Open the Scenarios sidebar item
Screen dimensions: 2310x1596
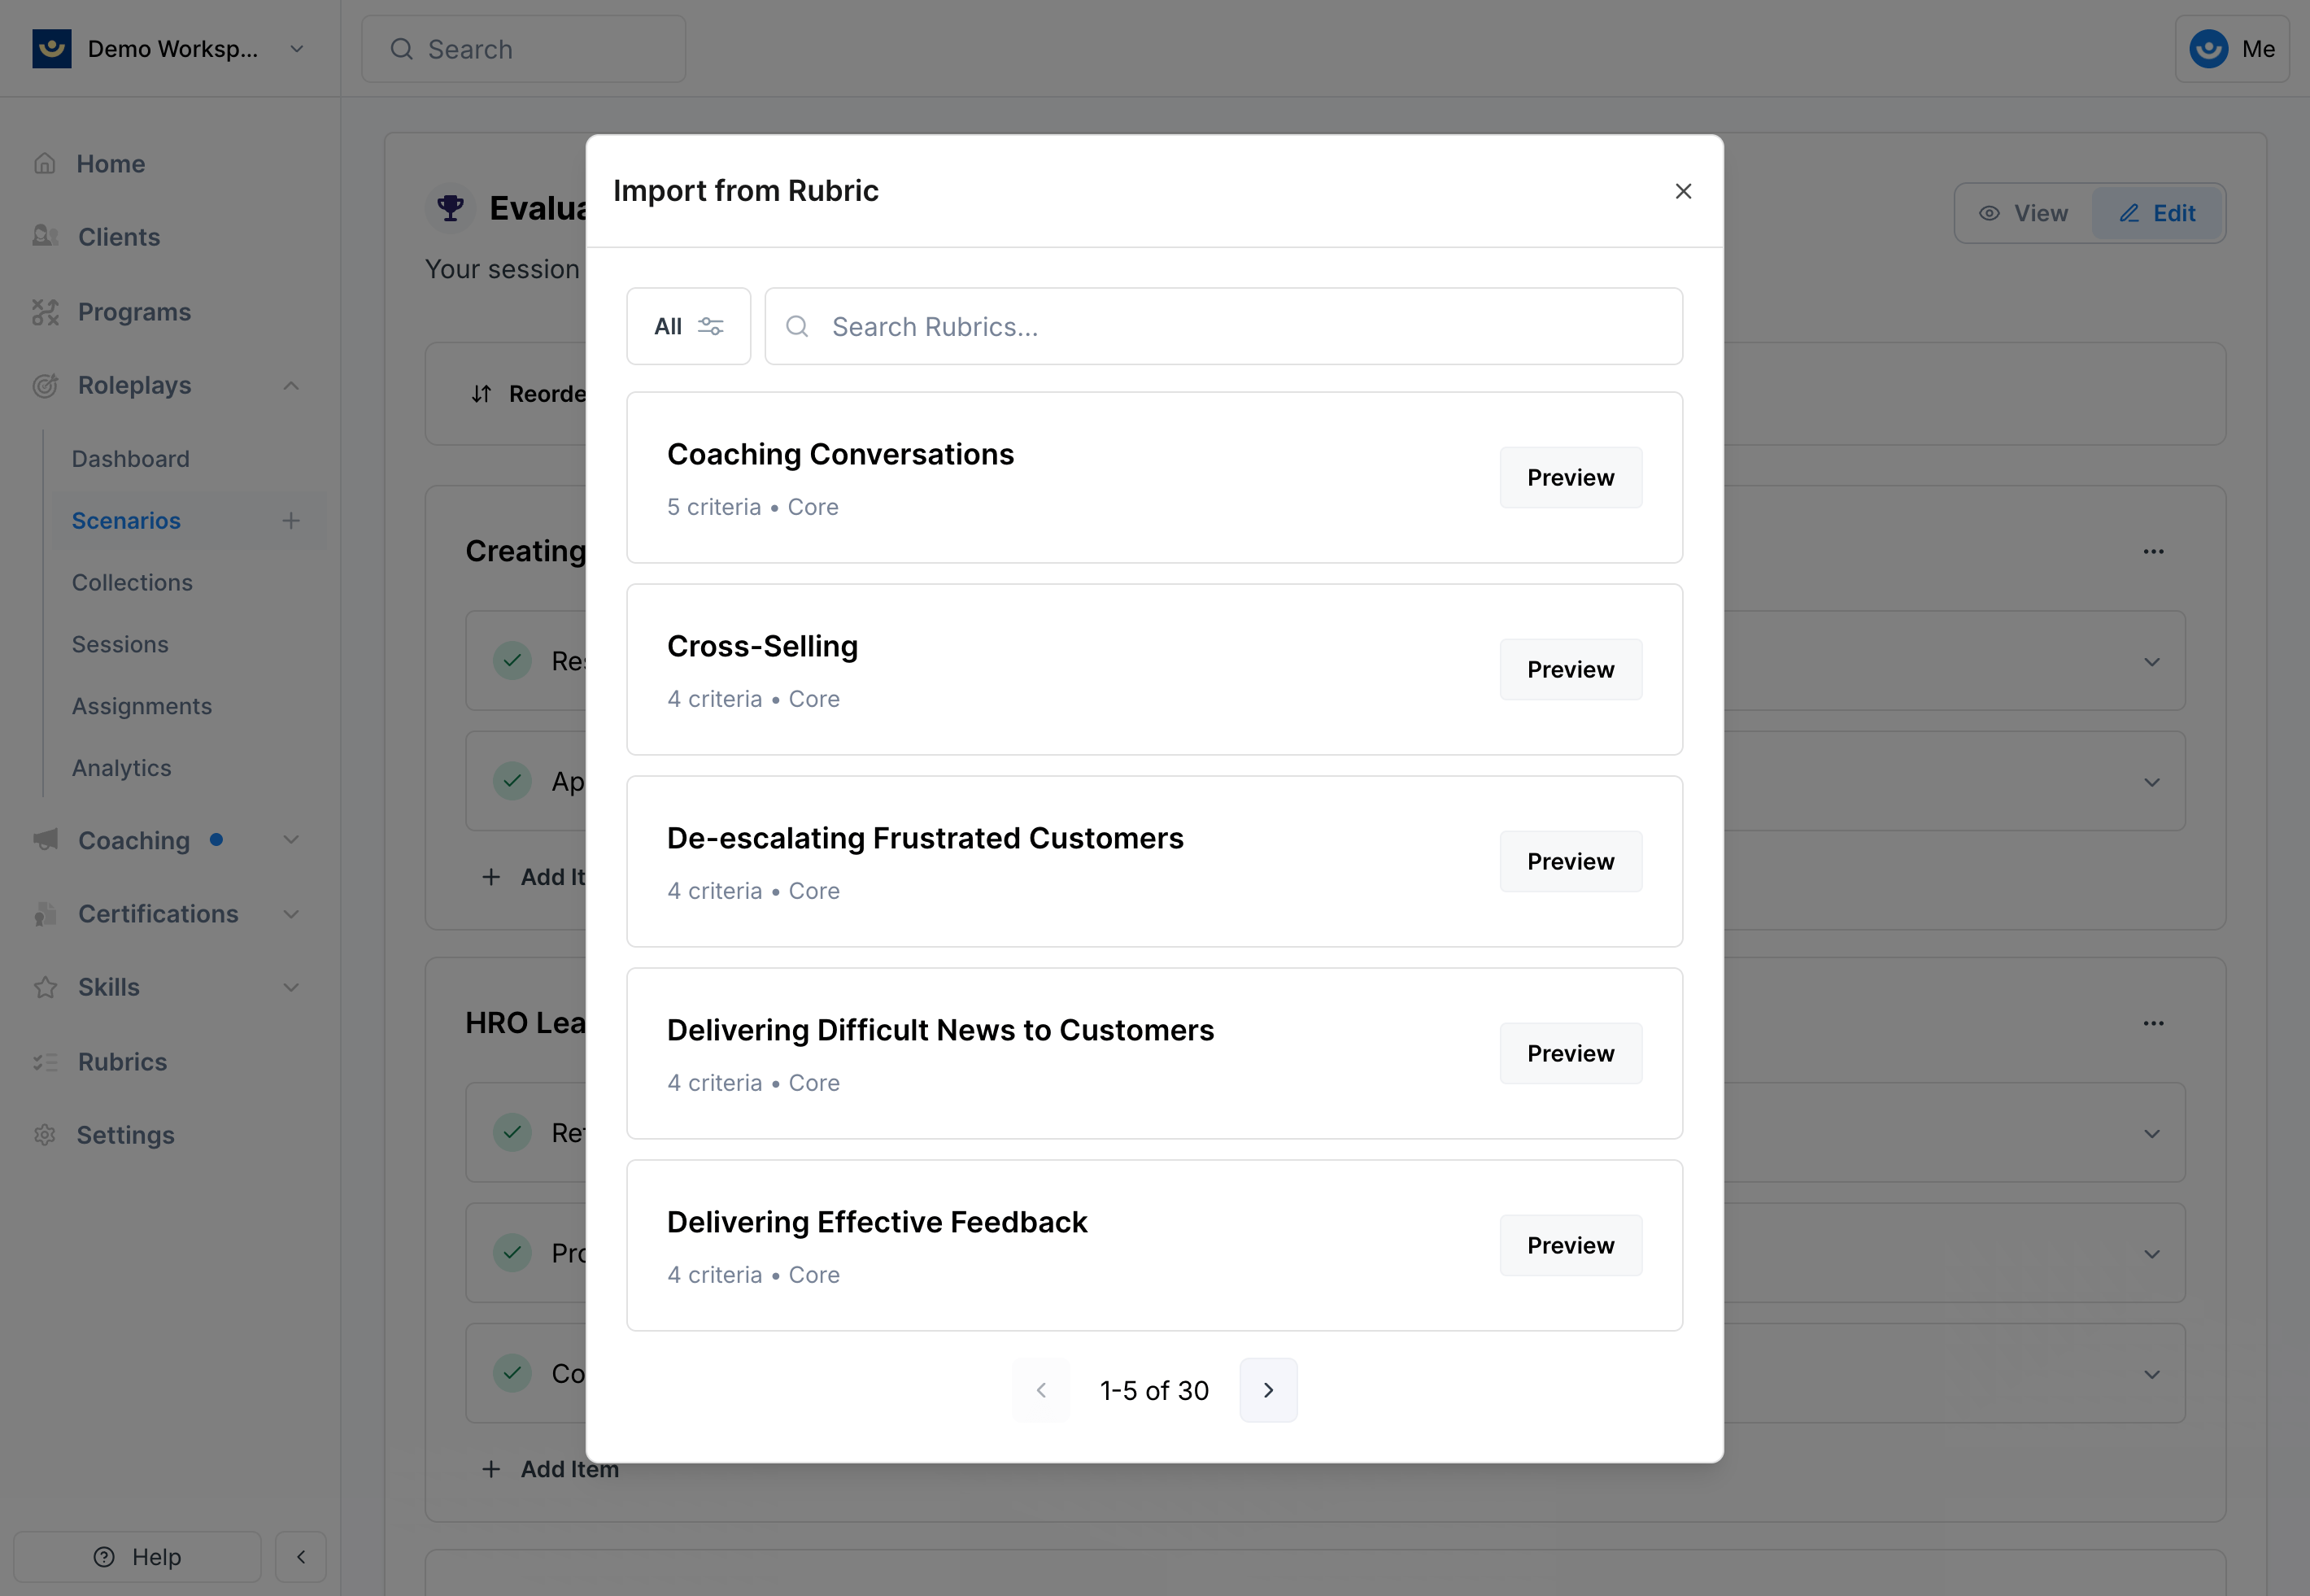126,521
